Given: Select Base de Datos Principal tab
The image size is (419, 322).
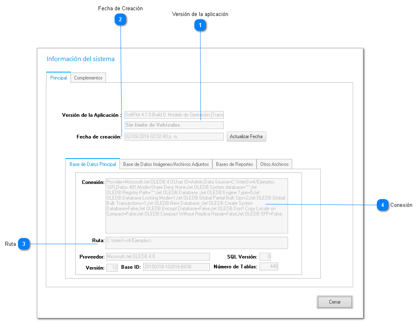Looking at the screenshot, I should (92, 164).
